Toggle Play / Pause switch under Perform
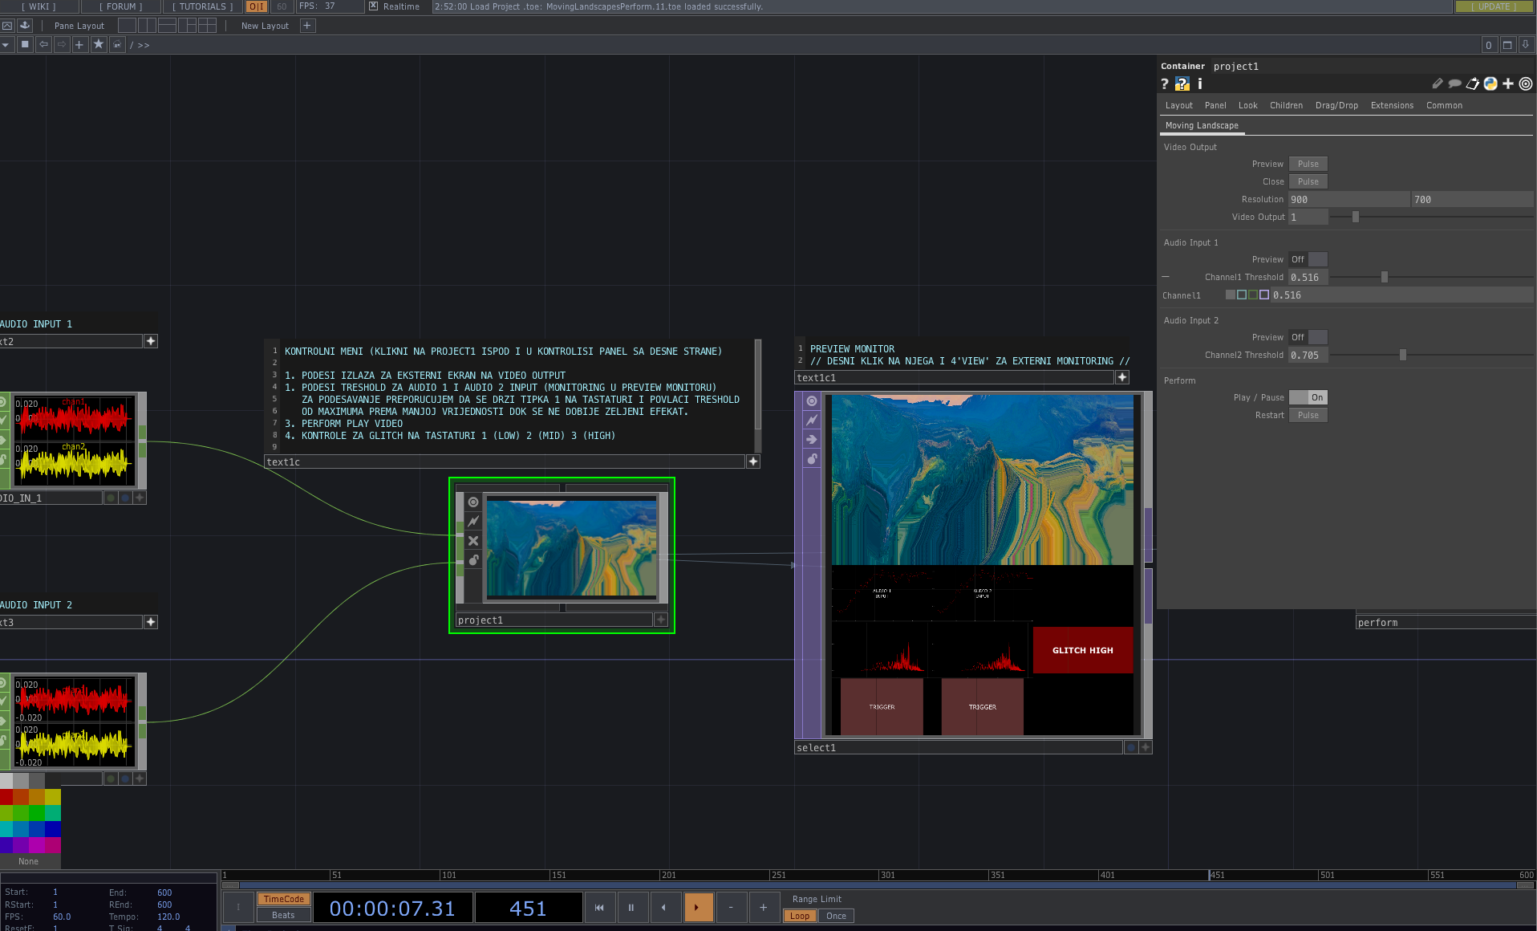1537x931 pixels. [x=1308, y=397]
